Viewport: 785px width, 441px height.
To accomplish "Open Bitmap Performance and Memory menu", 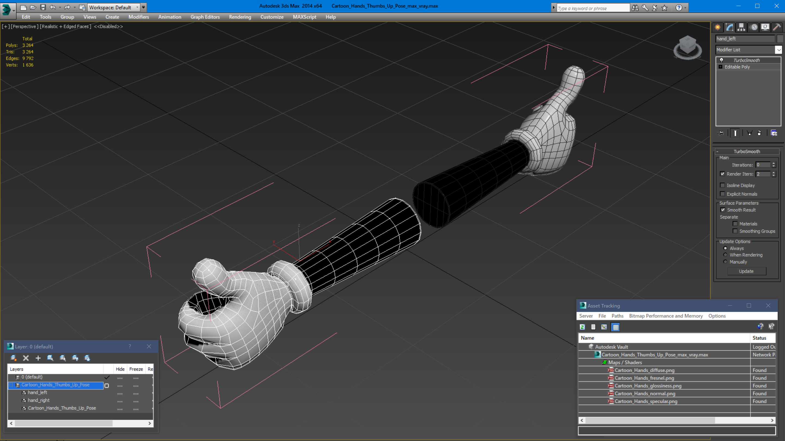I will [x=666, y=316].
